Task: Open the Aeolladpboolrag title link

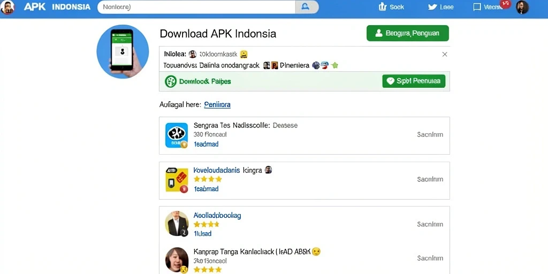Action: [x=217, y=215]
